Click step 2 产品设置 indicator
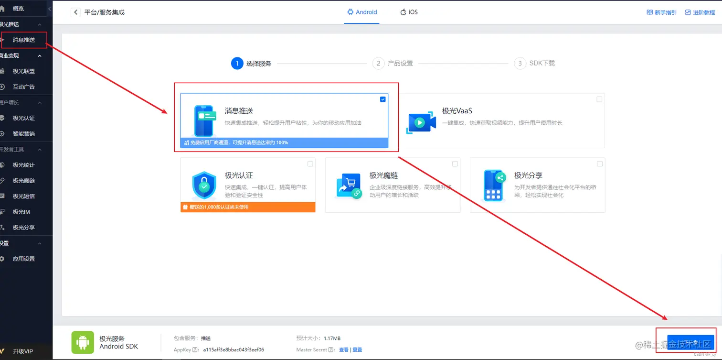The image size is (722, 360). point(393,63)
